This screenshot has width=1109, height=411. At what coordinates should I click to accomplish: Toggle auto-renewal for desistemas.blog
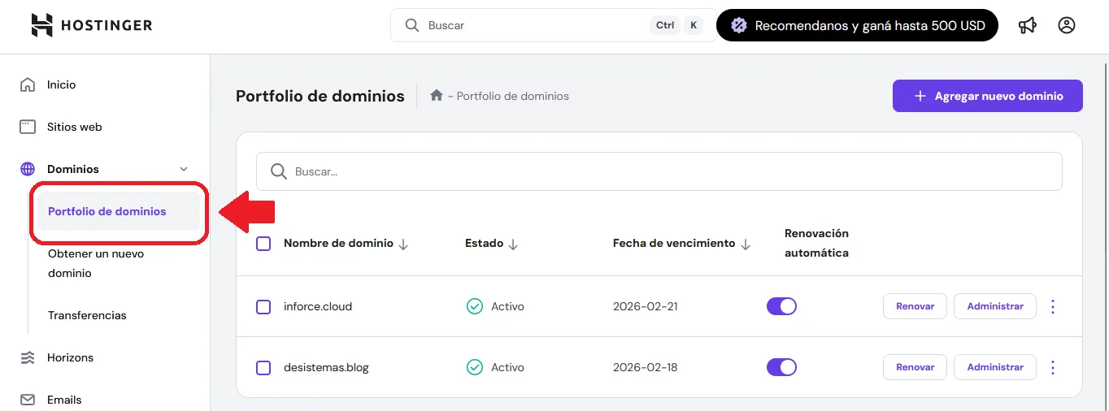tap(781, 367)
